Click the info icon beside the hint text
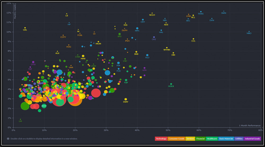 pyautogui.click(x=8, y=139)
